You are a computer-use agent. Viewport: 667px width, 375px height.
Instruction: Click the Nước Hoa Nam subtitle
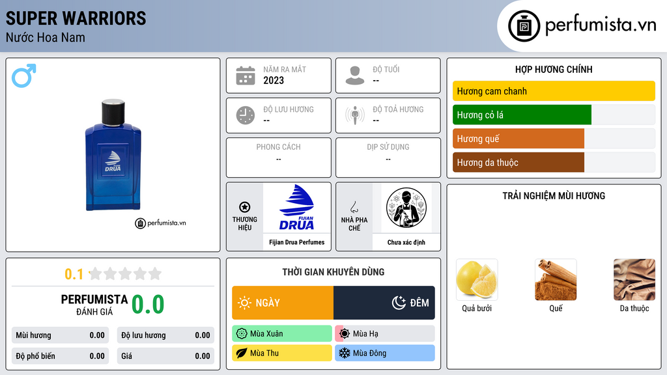(x=46, y=37)
